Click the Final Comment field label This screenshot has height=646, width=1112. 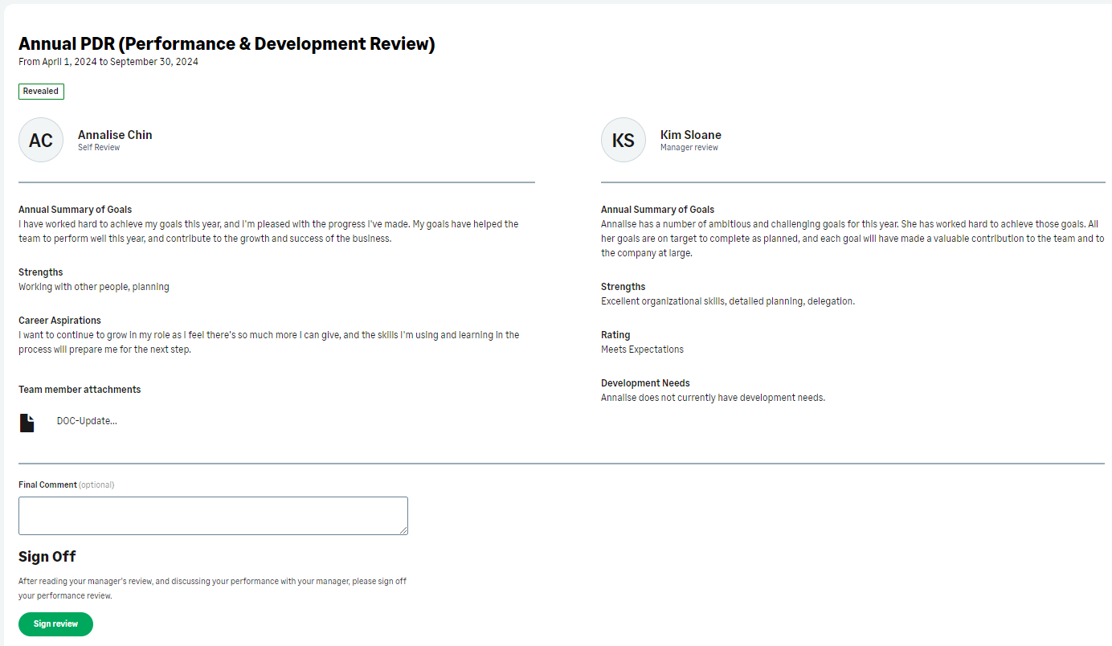47,485
